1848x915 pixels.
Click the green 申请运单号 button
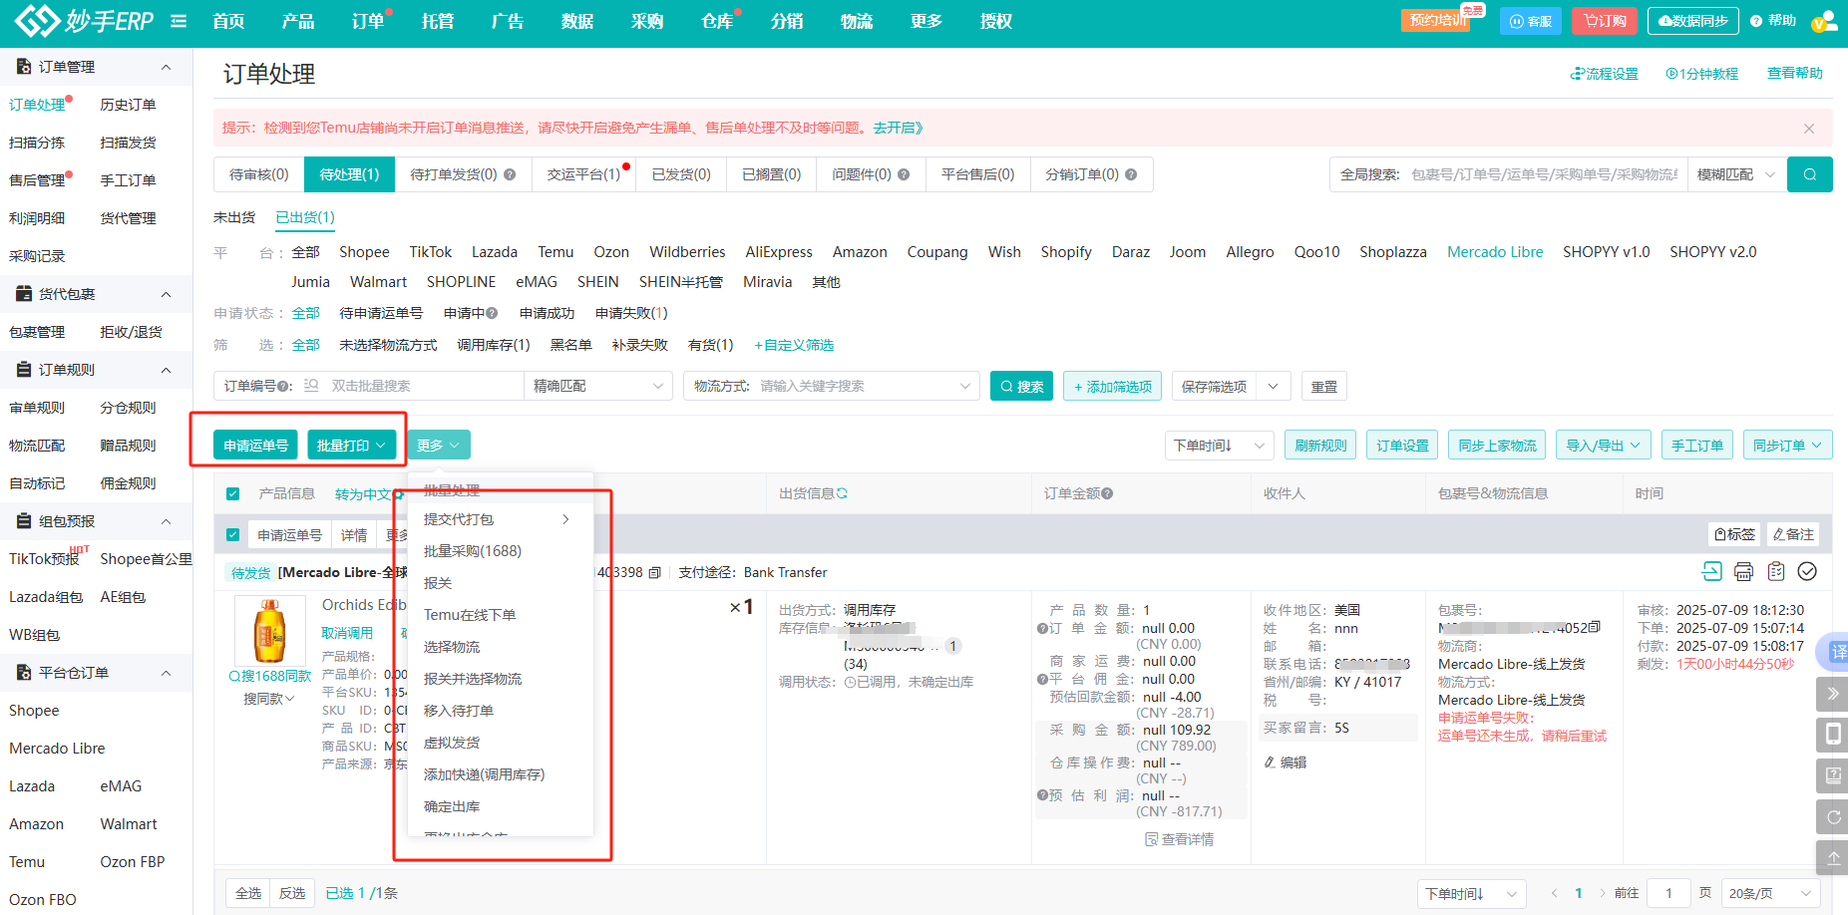pyautogui.click(x=255, y=446)
